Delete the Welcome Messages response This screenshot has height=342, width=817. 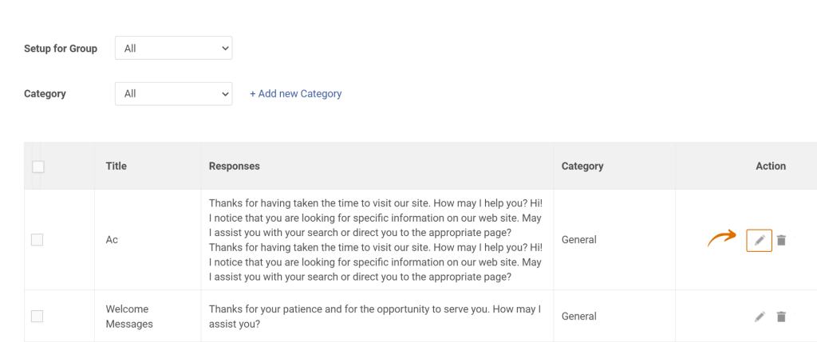pyautogui.click(x=780, y=316)
